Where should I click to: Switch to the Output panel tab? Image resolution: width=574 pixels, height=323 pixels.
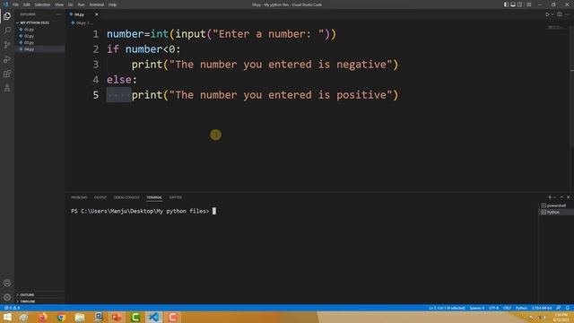coord(100,197)
